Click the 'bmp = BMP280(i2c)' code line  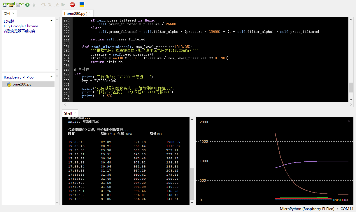pyautogui.click(x=99, y=81)
